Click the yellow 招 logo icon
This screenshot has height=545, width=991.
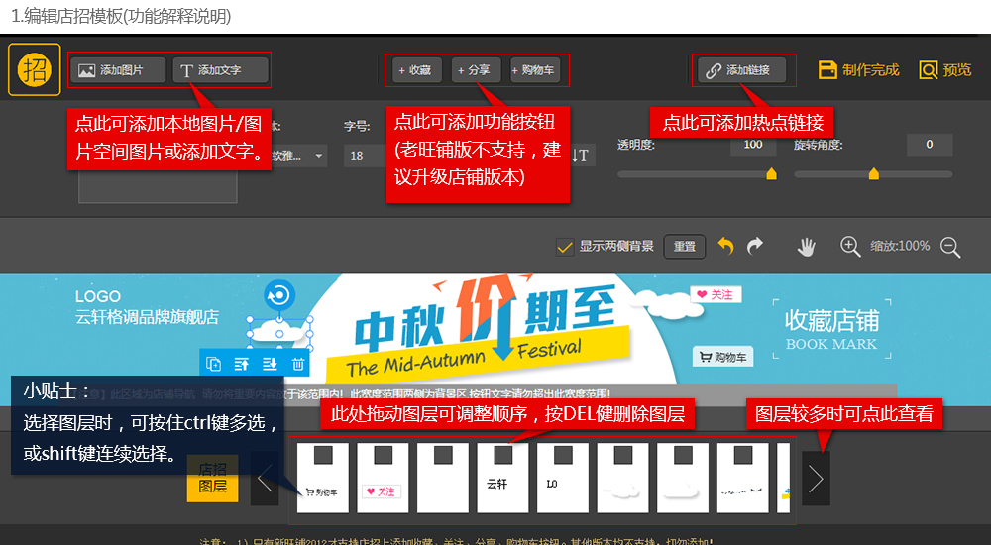click(x=34, y=69)
